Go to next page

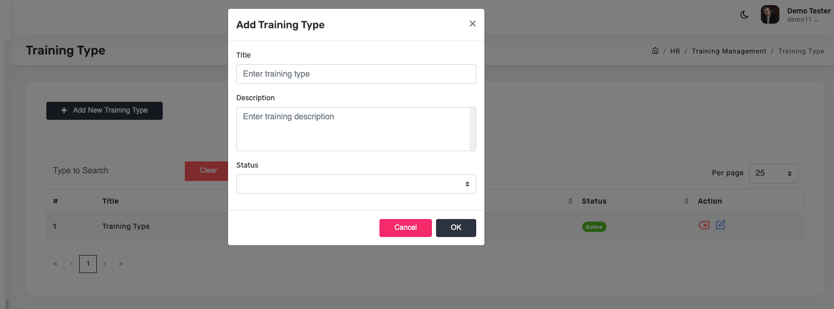pyautogui.click(x=105, y=264)
